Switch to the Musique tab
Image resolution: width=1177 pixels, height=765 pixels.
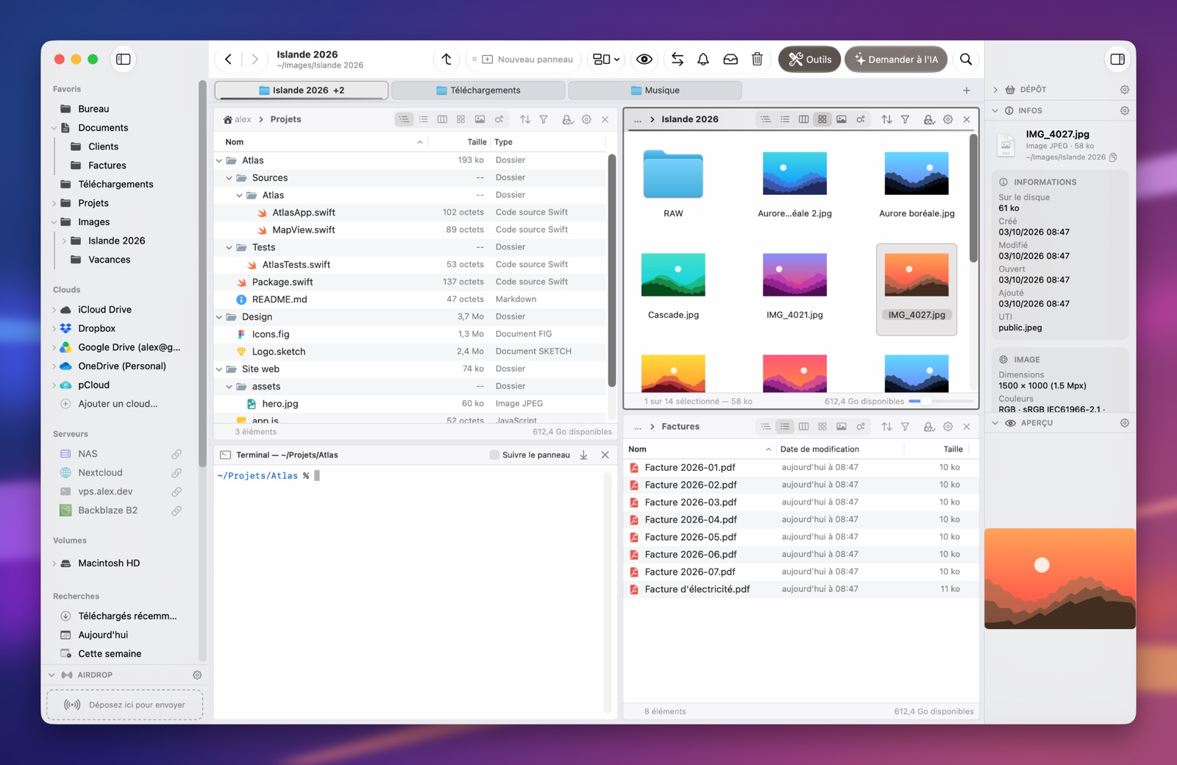[x=655, y=90]
